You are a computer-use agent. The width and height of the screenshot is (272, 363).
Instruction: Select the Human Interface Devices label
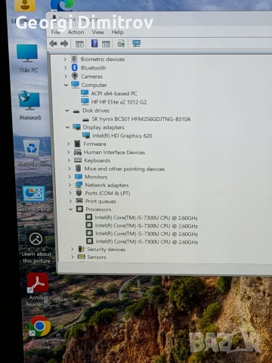point(114,152)
